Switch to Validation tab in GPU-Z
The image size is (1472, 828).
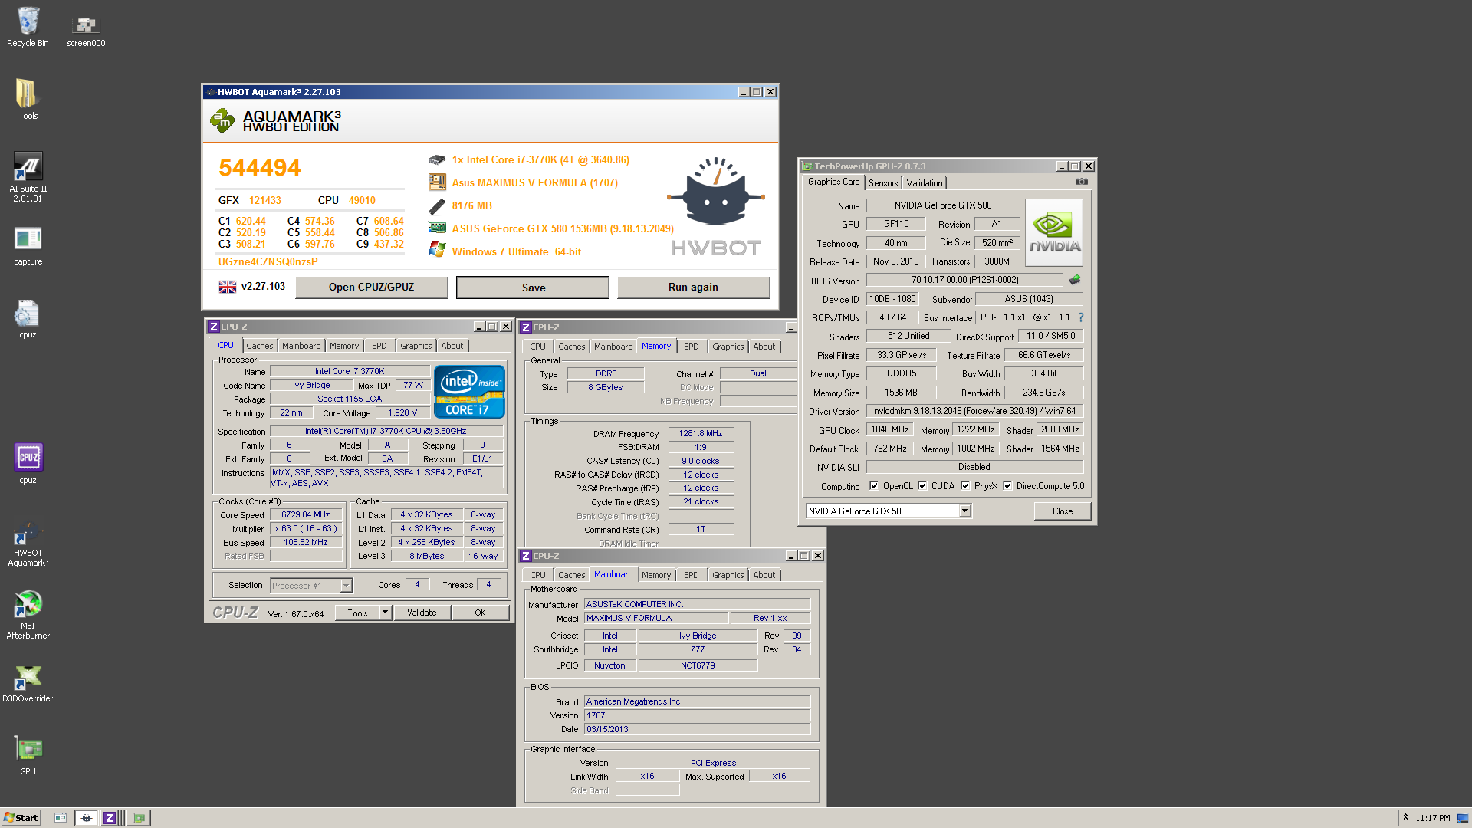924,183
